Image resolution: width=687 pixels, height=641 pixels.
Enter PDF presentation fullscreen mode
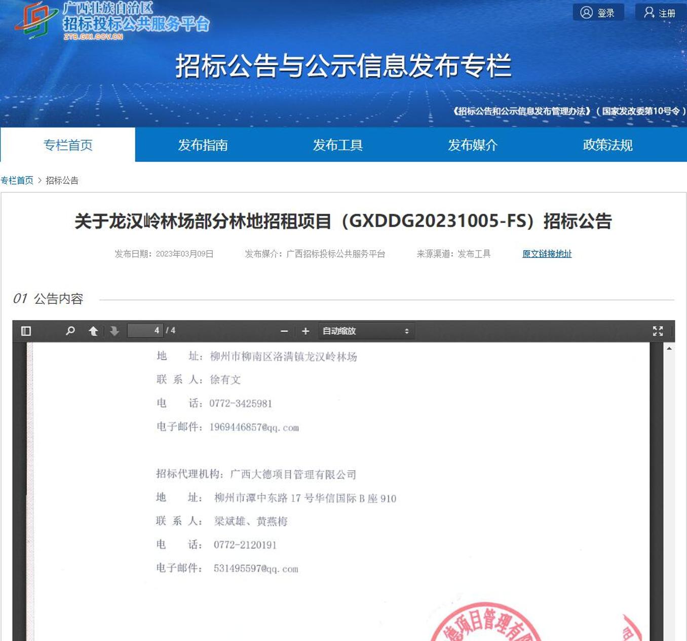pos(658,331)
